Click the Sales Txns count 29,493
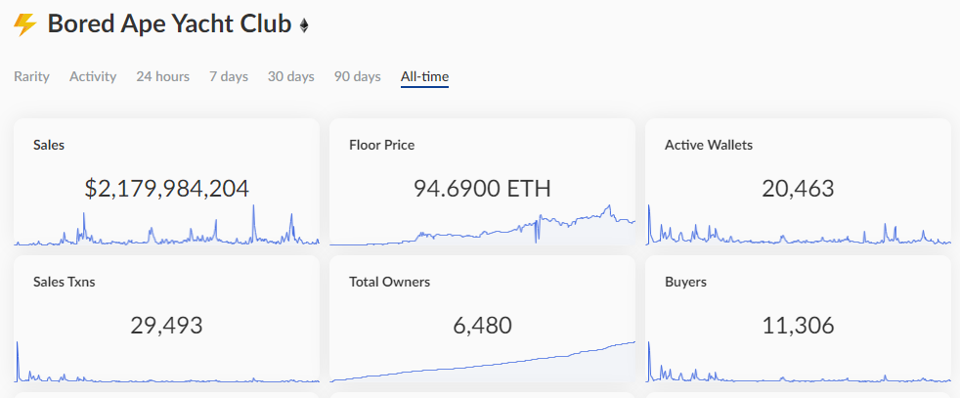The height and width of the screenshot is (398, 960). pyautogui.click(x=166, y=325)
